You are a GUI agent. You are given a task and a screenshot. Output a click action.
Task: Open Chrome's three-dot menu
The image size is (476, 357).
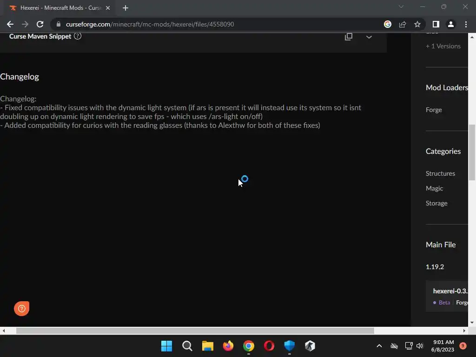pos(466,24)
